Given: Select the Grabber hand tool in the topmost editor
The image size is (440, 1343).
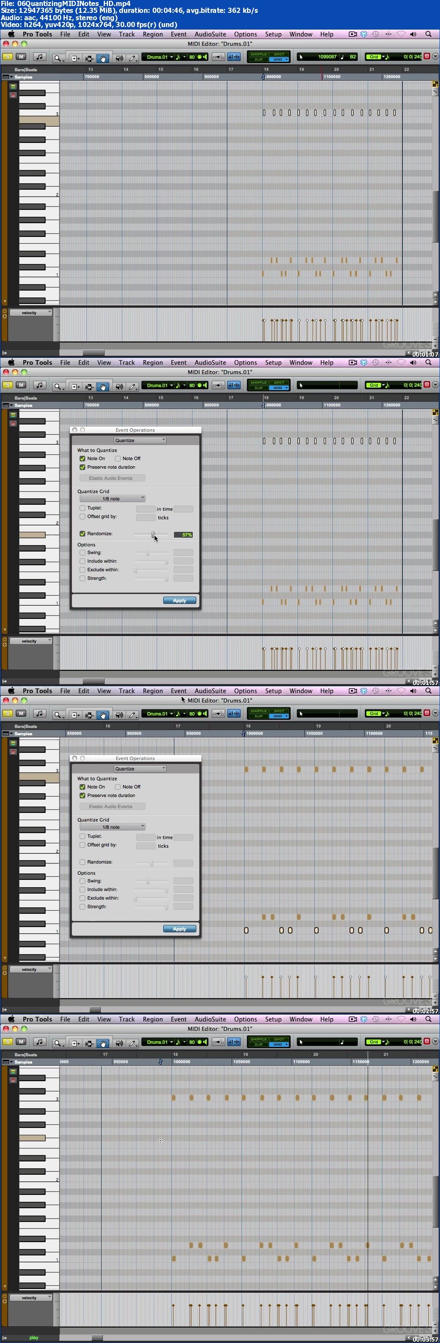Looking at the screenshot, I should point(103,58).
